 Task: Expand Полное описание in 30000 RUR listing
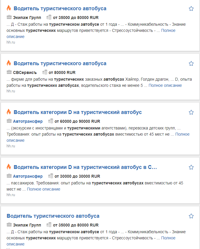44,189
